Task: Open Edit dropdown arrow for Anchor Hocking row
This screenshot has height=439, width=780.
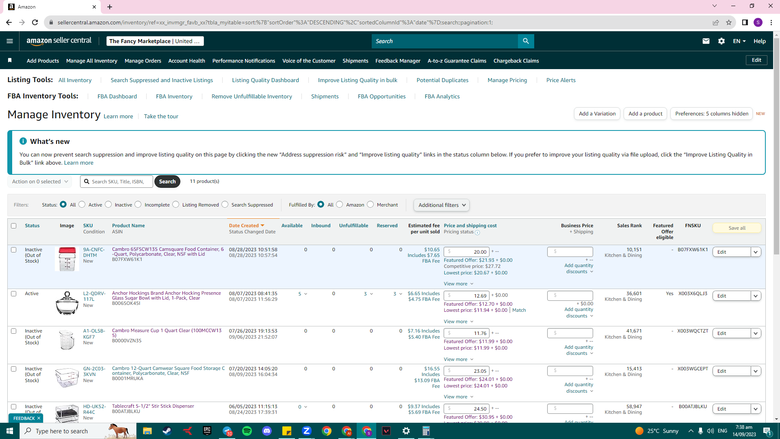Action: pos(756,296)
